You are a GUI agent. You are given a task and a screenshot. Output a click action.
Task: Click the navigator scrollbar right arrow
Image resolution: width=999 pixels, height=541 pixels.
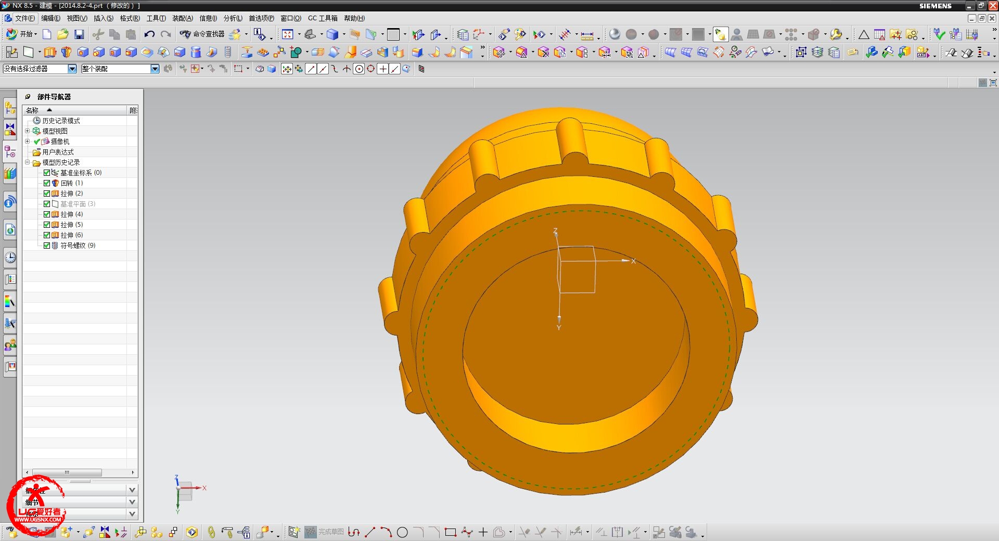(x=133, y=472)
